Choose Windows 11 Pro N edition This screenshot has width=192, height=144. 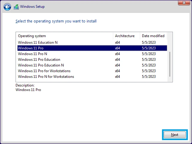click(x=32, y=54)
